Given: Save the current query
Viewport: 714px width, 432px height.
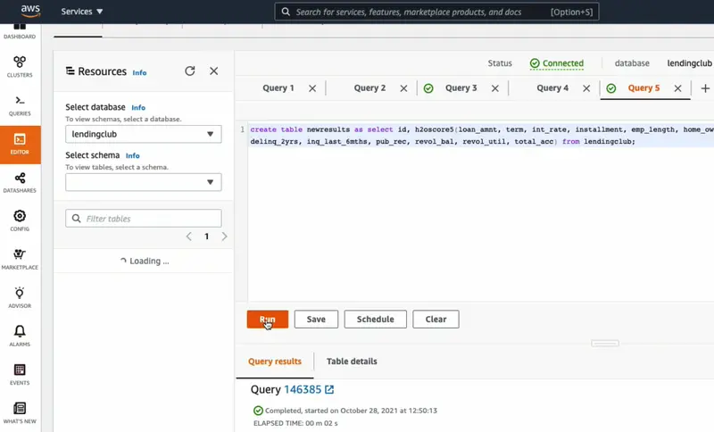Looking at the screenshot, I should 316,320.
